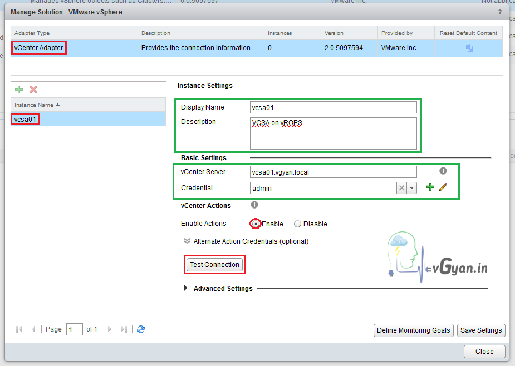Click the Test Connection button
Screen dimensions: 515x366
point(214,265)
